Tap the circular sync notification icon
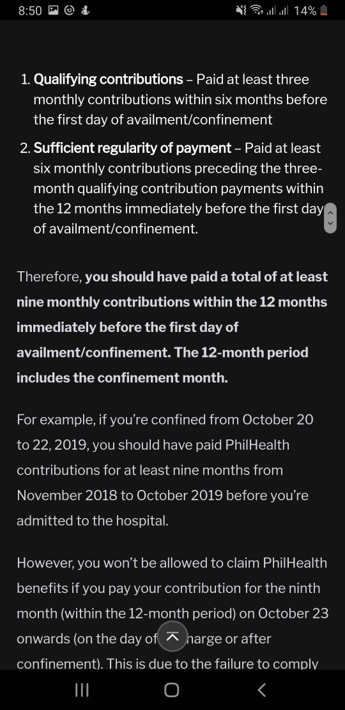 pyautogui.click(x=69, y=10)
